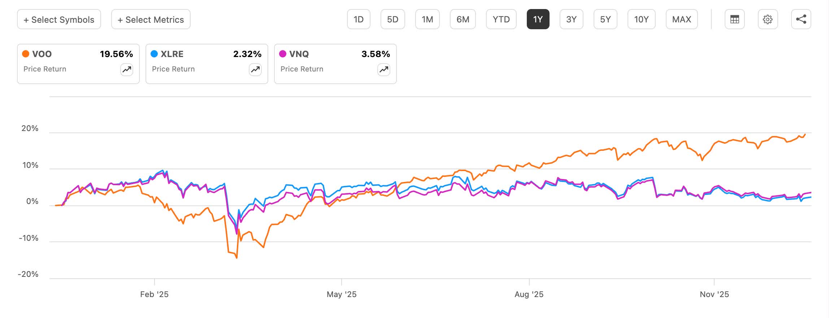Select the 10Y range button
Image resolution: width=829 pixels, height=318 pixels.
(x=641, y=19)
